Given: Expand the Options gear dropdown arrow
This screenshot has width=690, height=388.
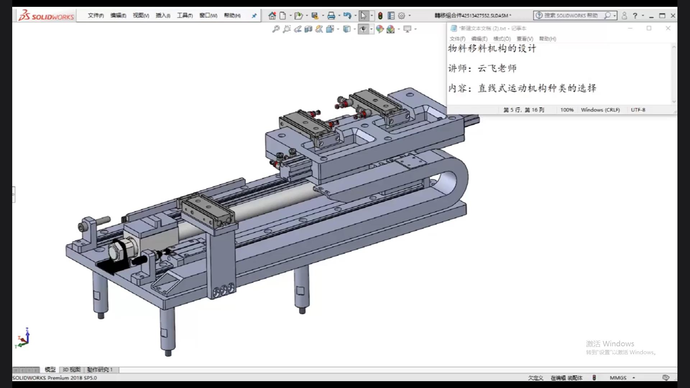Looking at the screenshot, I should point(410,15).
